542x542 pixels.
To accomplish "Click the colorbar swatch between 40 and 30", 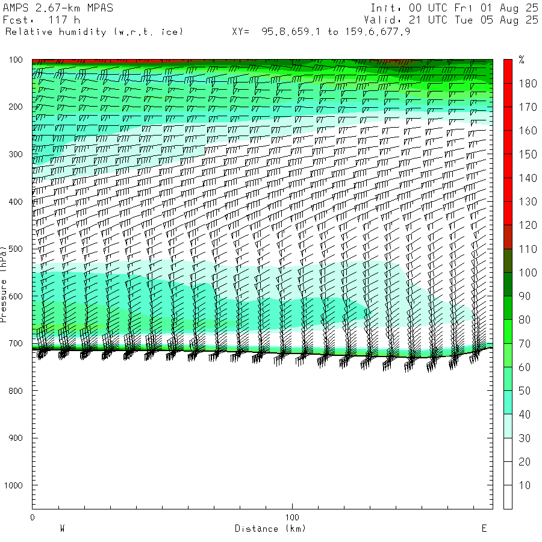I will (508, 426).
